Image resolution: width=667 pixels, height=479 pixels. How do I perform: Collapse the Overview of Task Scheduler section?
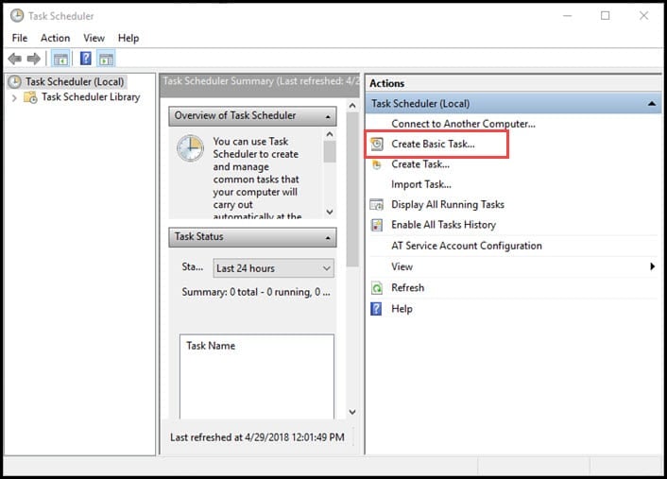[x=328, y=116]
